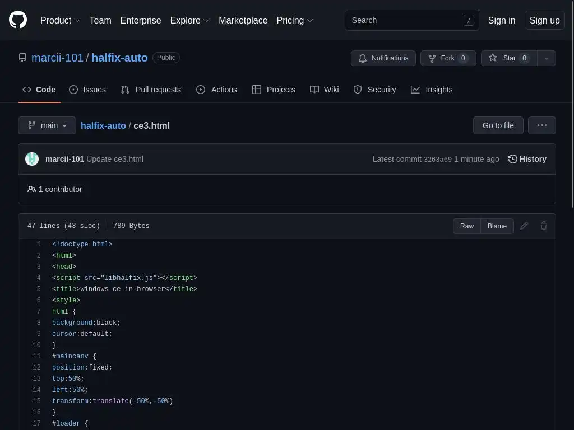Click halfix-auto breadcrumb link
The height and width of the screenshot is (430, 574).
pos(103,125)
